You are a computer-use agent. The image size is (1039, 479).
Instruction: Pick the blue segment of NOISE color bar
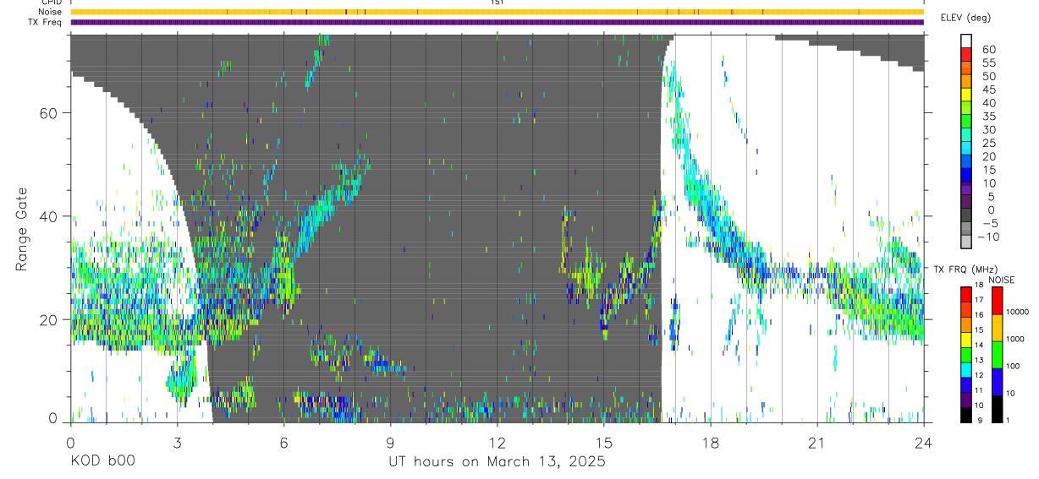(x=997, y=382)
